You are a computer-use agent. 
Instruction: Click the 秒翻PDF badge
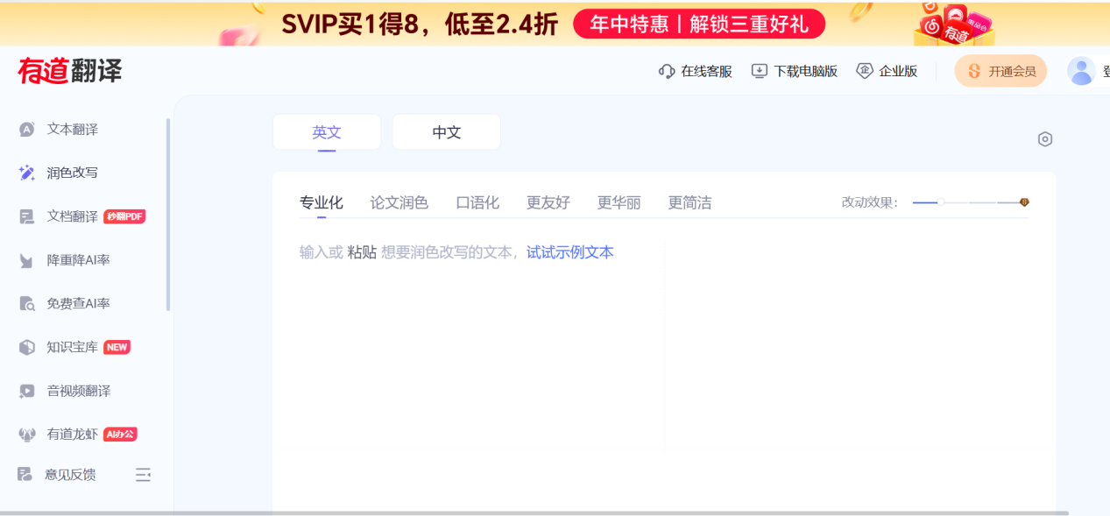(124, 216)
